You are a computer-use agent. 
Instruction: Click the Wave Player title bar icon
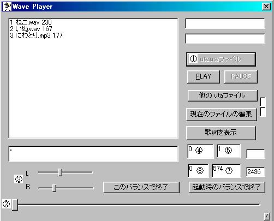pos(7,7)
